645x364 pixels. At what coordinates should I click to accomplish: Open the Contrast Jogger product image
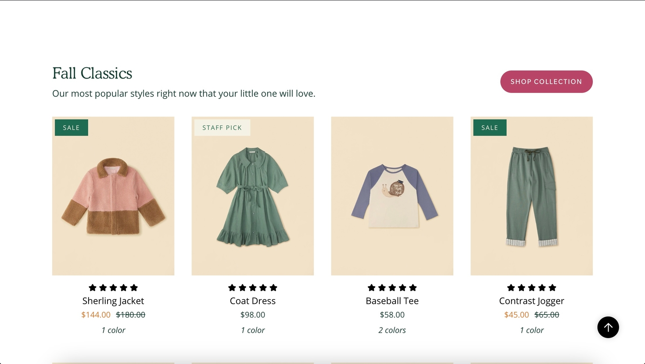pyautogui.click(x=531, y=196)
